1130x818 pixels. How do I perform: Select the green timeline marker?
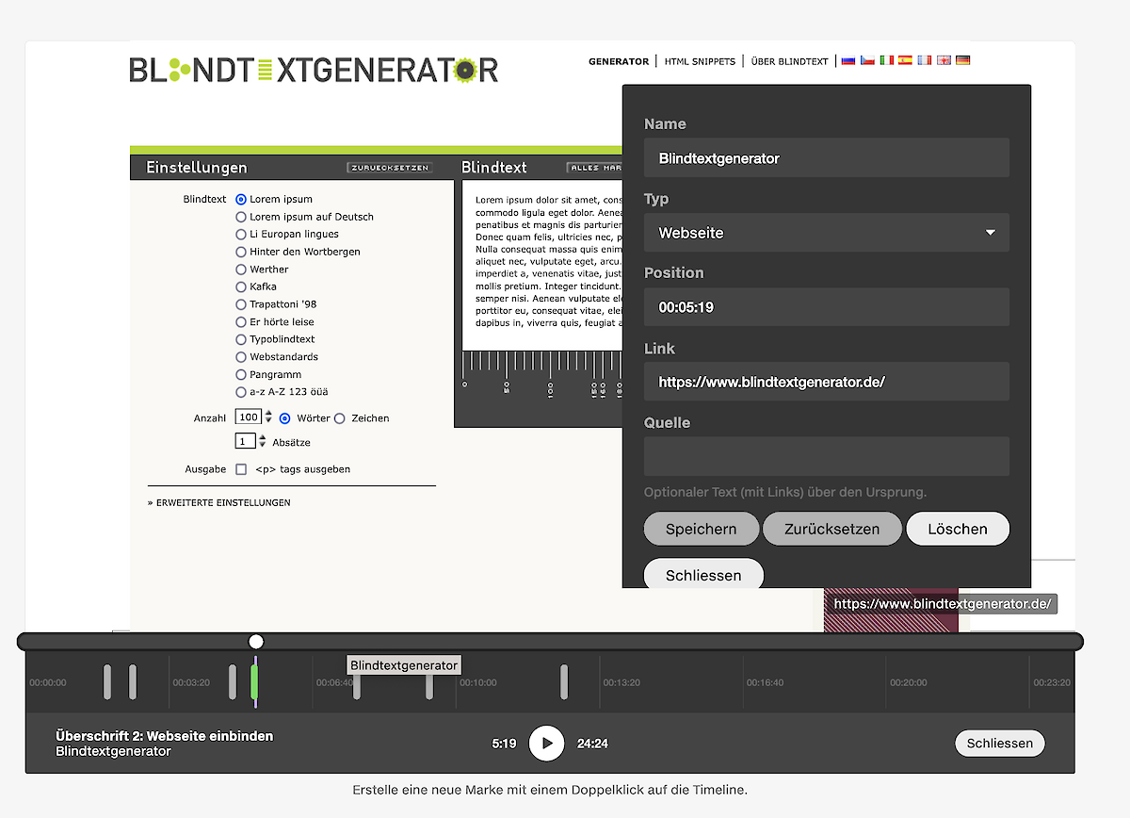click(x=254, y=681)
